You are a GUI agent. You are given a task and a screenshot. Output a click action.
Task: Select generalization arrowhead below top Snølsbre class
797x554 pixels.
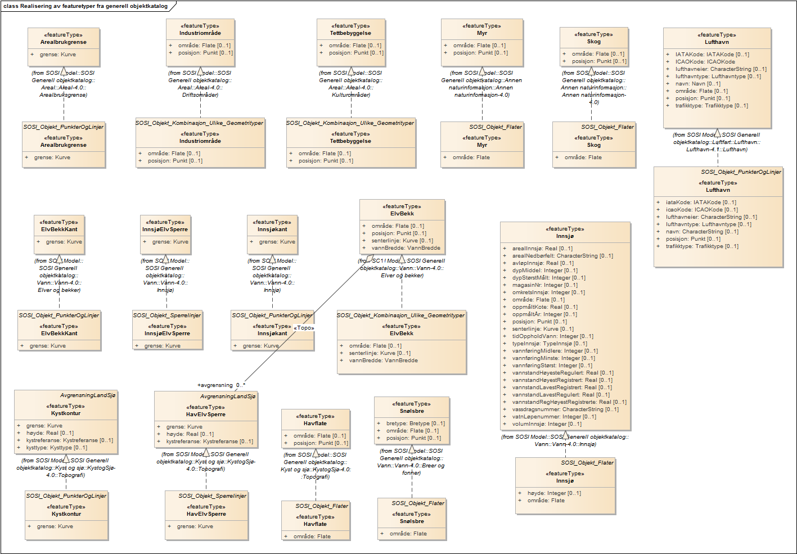(412, 449)
